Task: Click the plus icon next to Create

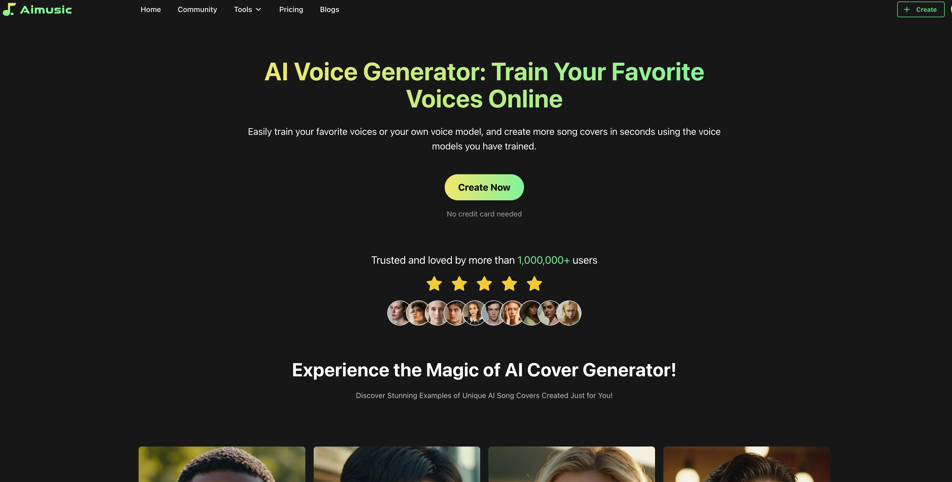Action: point(908,9)
